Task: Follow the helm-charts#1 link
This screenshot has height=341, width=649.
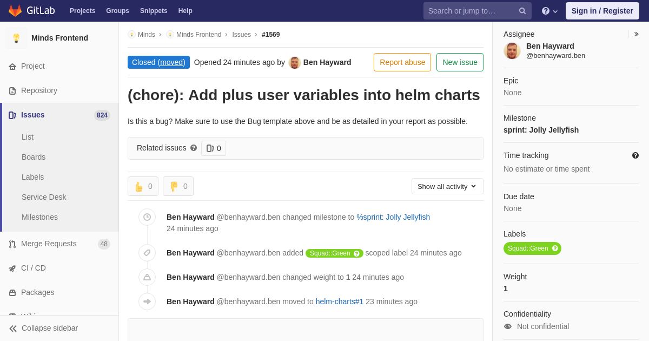Action: [340, 301]
